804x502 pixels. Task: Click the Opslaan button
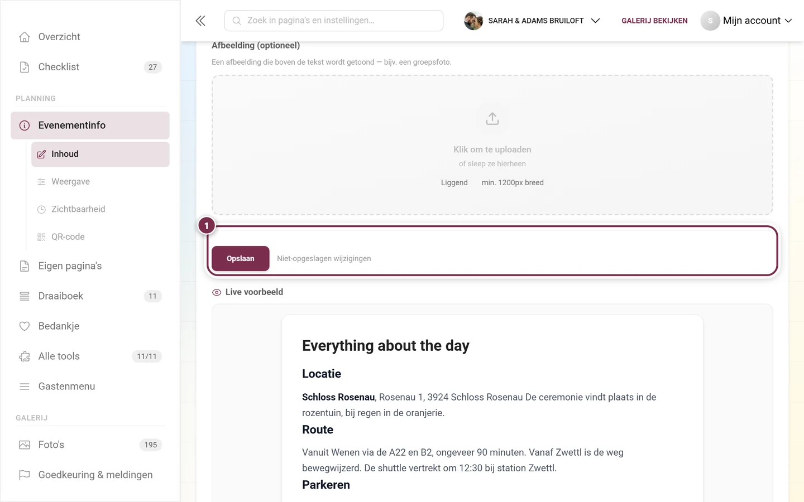pos(241,259)
